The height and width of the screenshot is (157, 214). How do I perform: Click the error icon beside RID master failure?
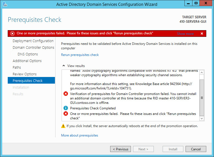[x=66, y=94]
